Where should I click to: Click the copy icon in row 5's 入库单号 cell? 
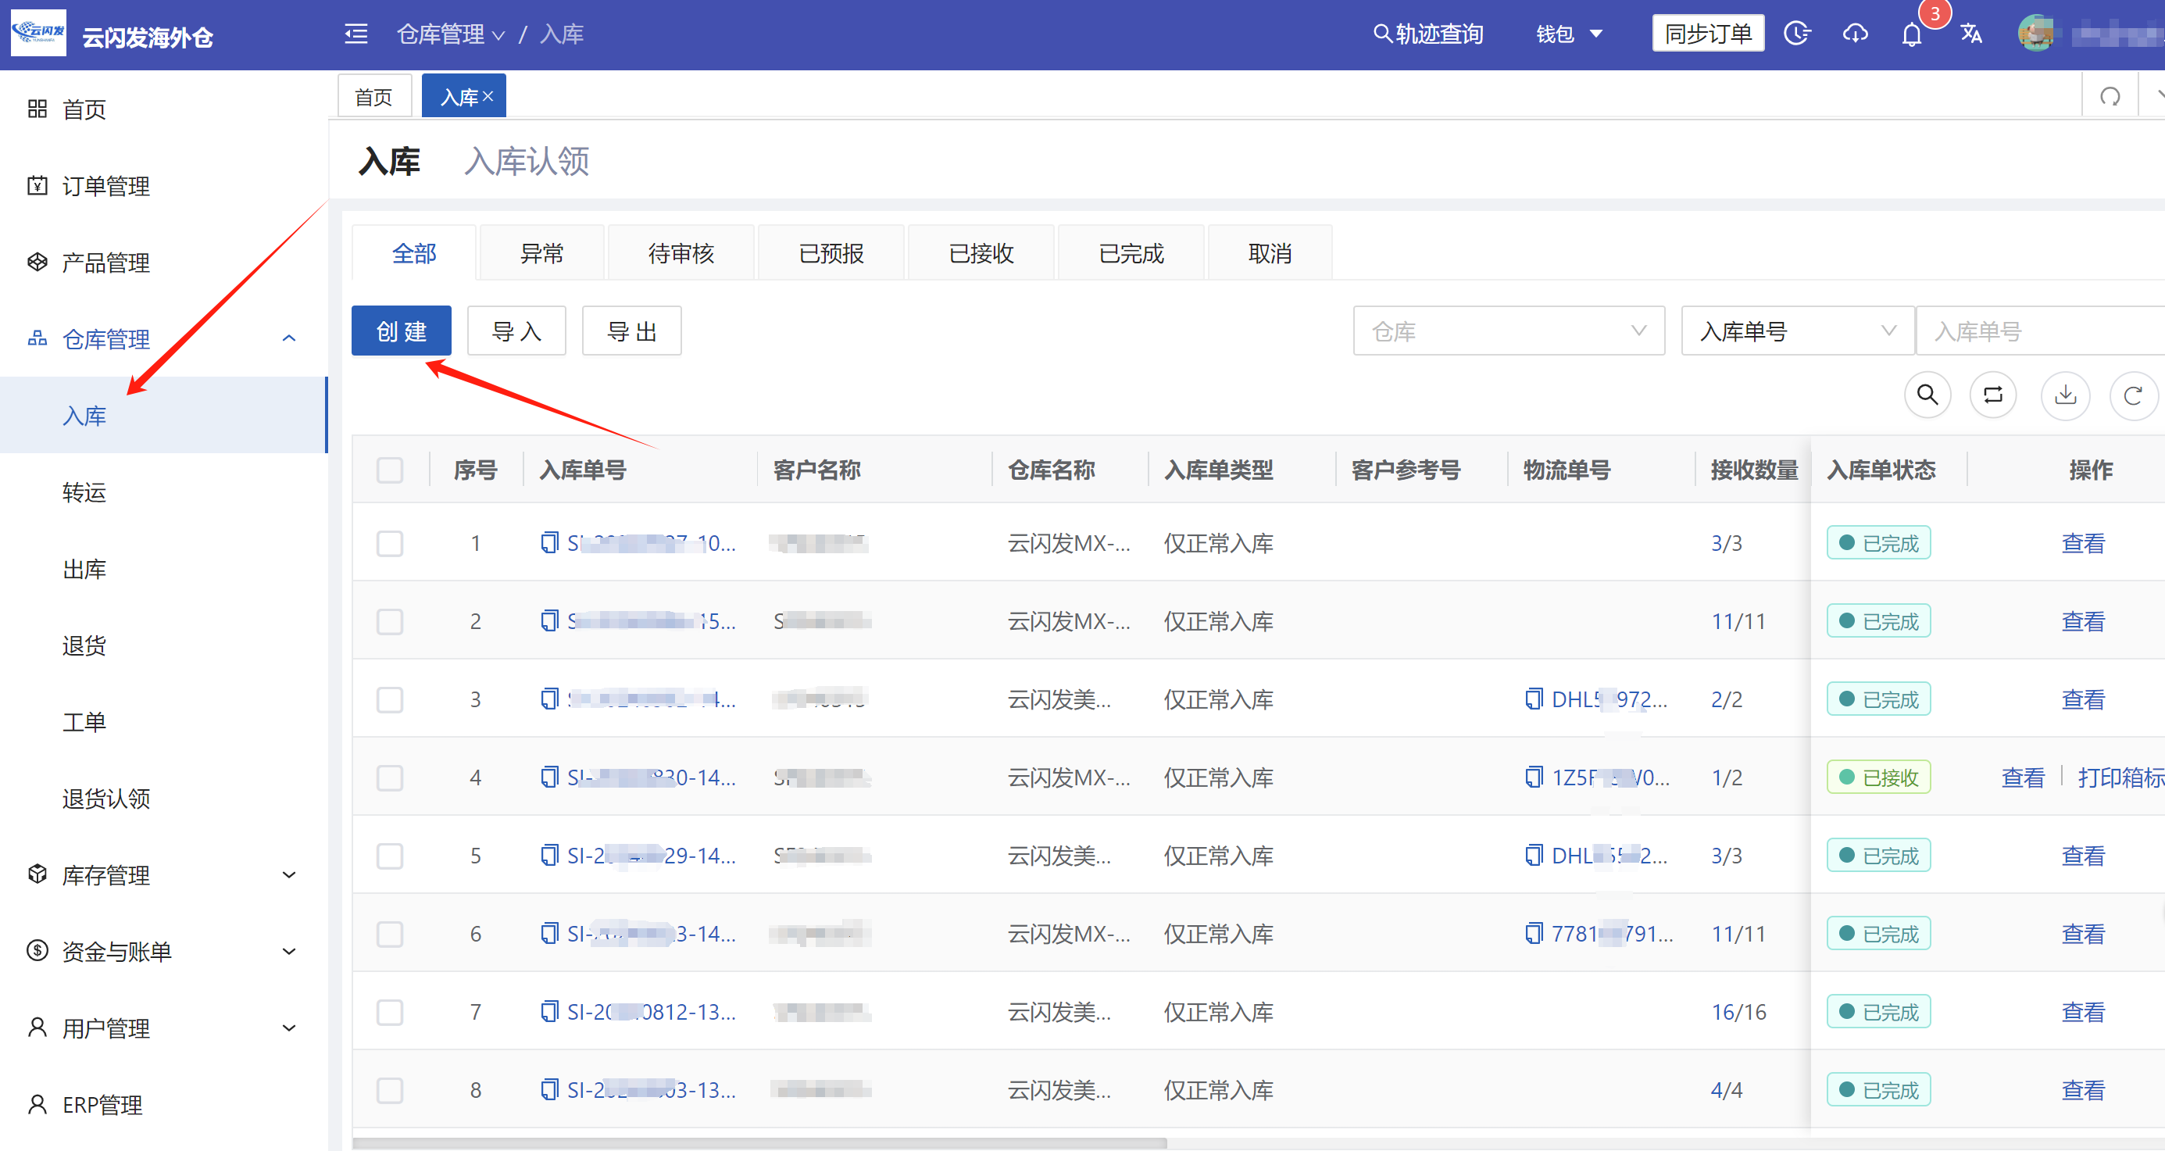550,856
